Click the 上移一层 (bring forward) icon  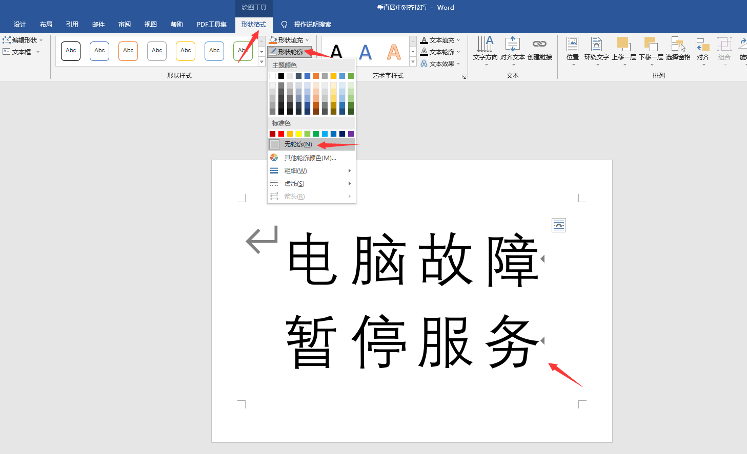[x=623, y=44]
